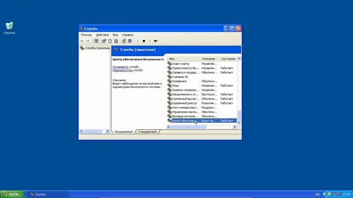The width and height of the screenshot is (353, 198).
Task: Select the Удаленный реестр service row
Action: pos(202,103)
